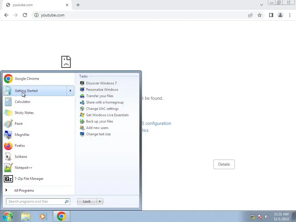The image size is (296, 222).
Task: Click the taskbar clock showing 11:31 AM
Action: 281,217
